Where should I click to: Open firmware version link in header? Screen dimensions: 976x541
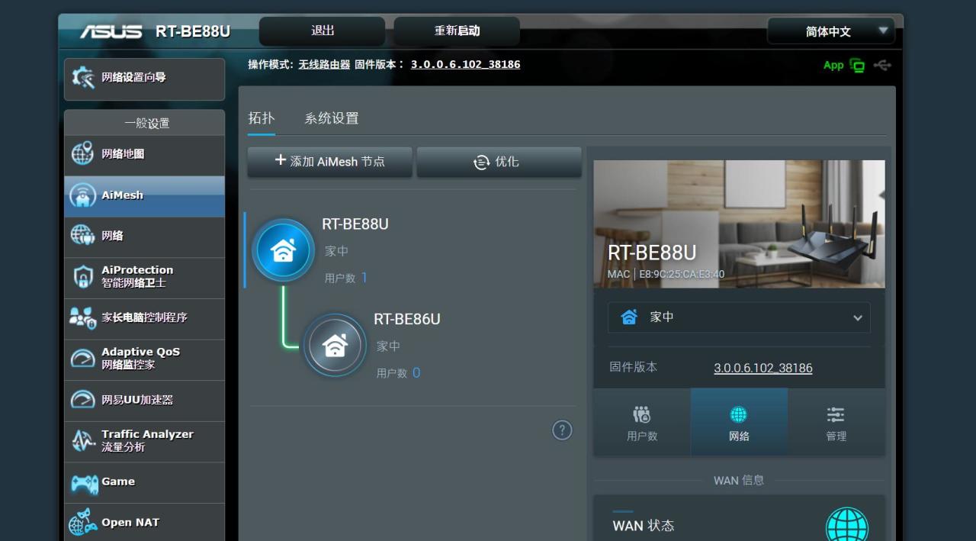click(x=465, y=65)
